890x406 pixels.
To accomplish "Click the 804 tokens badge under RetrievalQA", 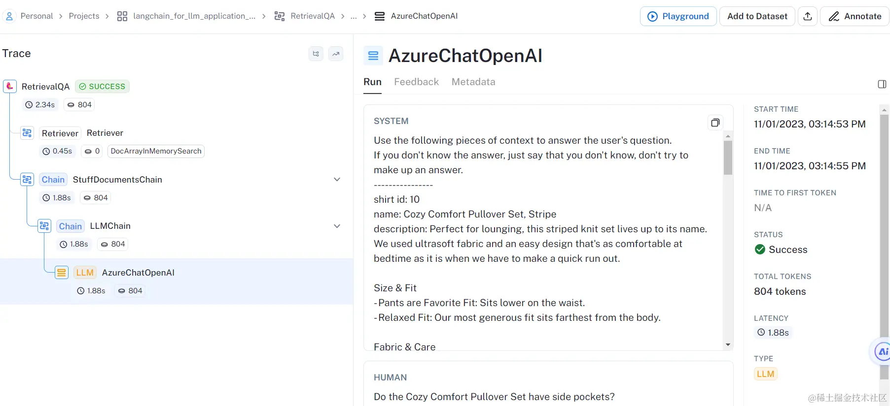I will pos(79,105).
